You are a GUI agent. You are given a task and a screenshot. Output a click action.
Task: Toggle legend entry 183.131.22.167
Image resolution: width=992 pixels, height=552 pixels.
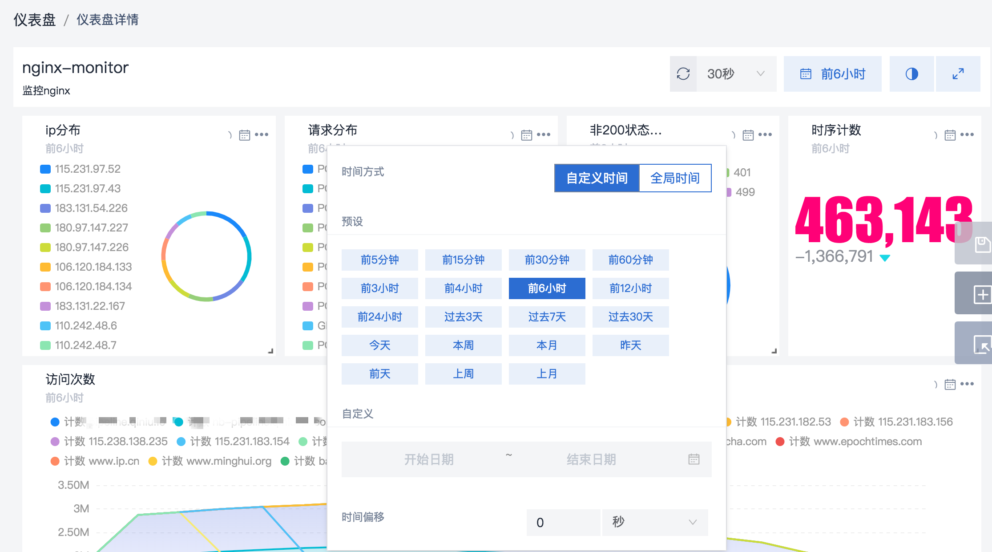(83, 306)
